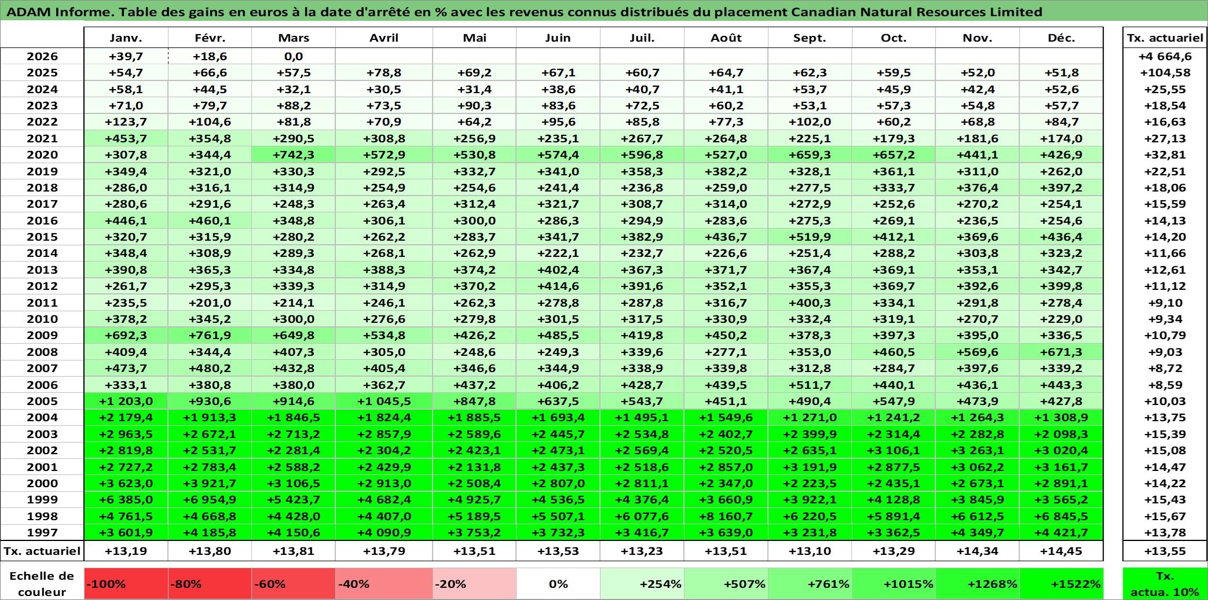Select the +14,34 November actuarial rate
Viewport: 1208px width, 600px height.
978,551
